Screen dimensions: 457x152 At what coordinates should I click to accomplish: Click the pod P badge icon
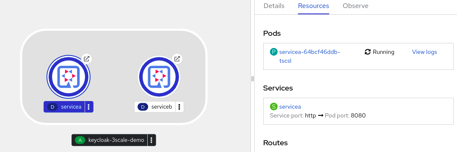tap(273, 52)
